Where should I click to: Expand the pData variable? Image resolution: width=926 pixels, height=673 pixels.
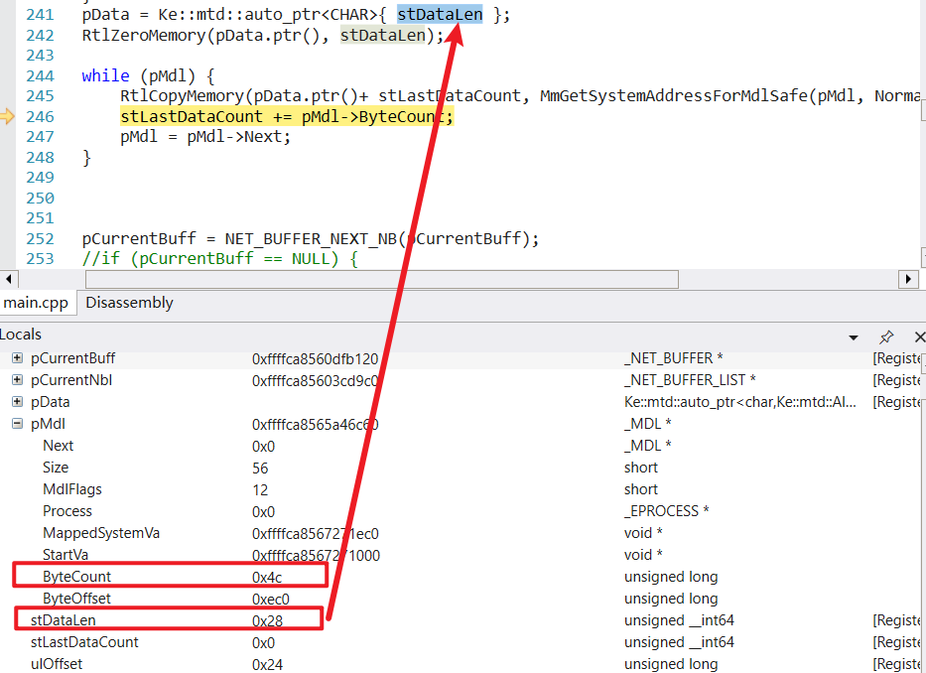pos(17,402)
